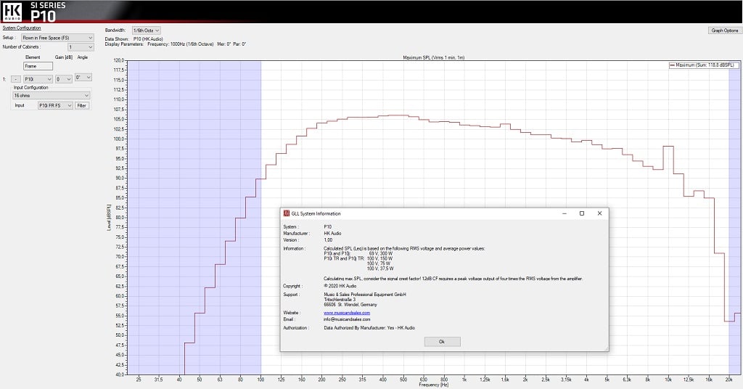Screen dimensions: 743x389
Task: Open the Number of Cabinets dropdown
Action: point(81,47)
